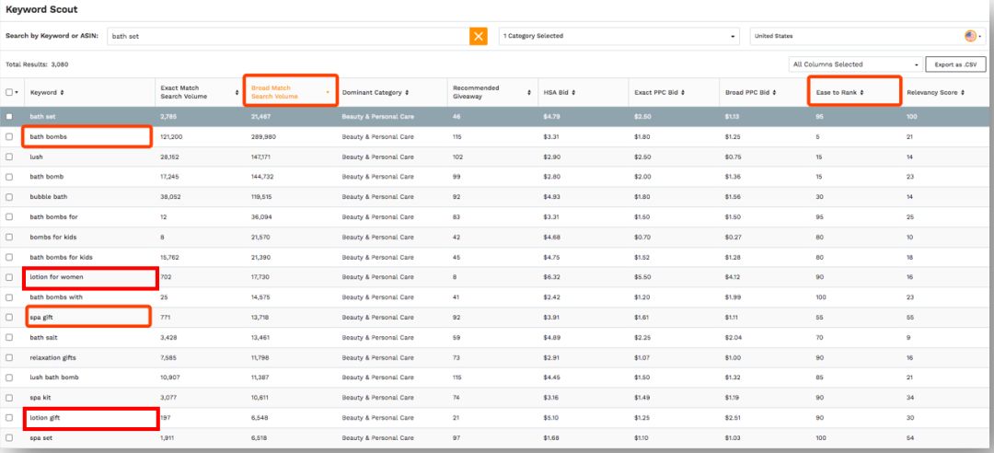This screenshot has height=453, width=994.
Task: Sort by Dominant Category column arrows
Action: pos(407,93)
